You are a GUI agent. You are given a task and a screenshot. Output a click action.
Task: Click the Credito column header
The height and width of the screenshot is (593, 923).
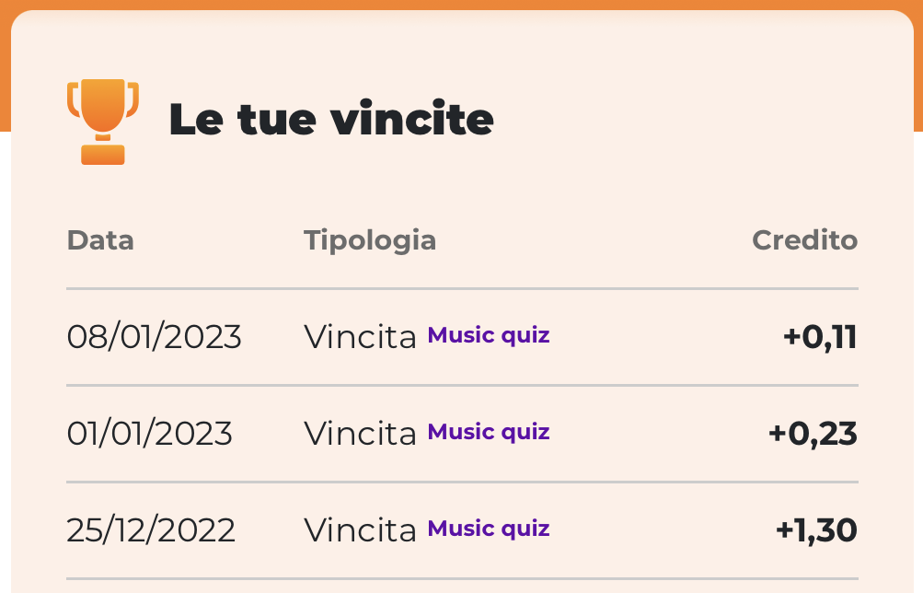[x=804, y=240]
